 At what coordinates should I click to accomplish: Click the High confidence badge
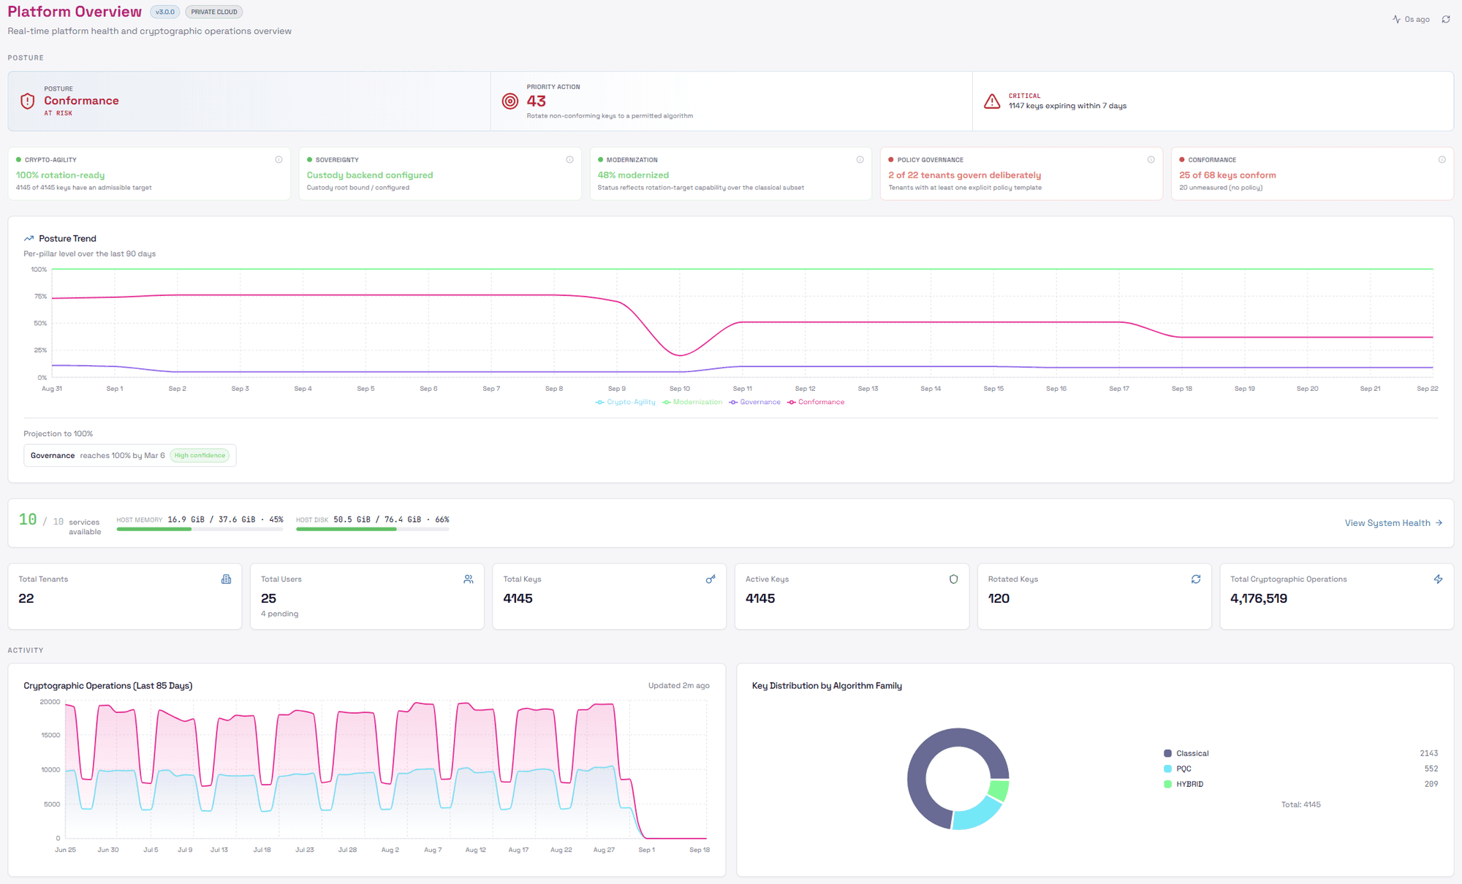(x=200, y=456)
